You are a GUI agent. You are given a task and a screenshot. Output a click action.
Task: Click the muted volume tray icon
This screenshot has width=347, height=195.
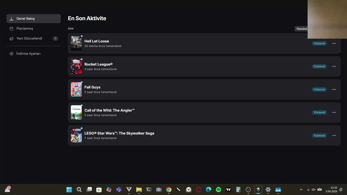314,190
